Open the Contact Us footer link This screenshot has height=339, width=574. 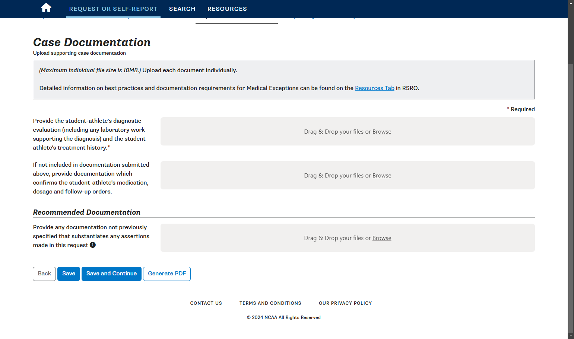(206, 303)
